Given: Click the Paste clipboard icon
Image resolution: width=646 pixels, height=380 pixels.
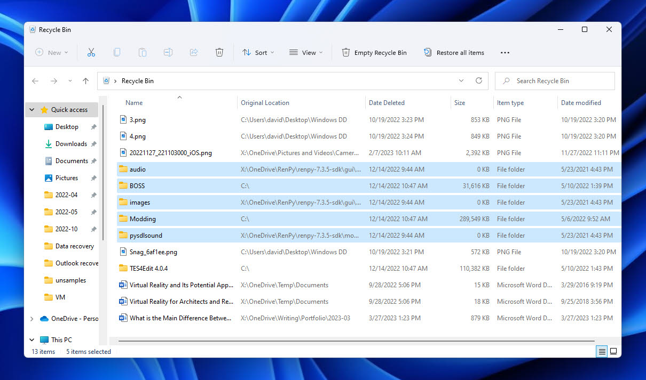Looking at the screenshot, I should pyautogui.click(x=143, y=52).
